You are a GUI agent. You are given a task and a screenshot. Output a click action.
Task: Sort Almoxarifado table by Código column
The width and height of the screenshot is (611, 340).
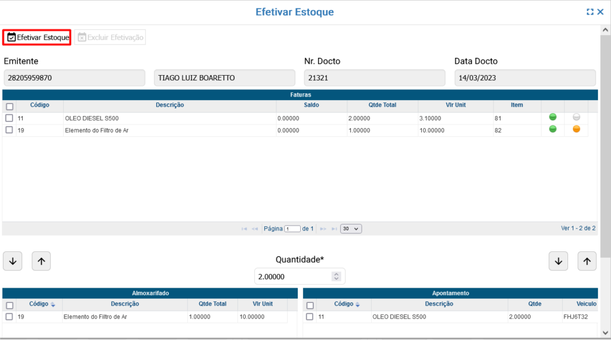pyautogui.click(x=42, y=304)
